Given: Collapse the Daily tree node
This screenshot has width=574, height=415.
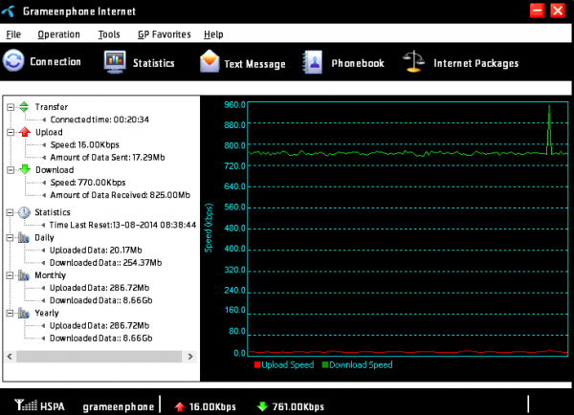Looking at the screenshot, I should [x=10, y=237].
